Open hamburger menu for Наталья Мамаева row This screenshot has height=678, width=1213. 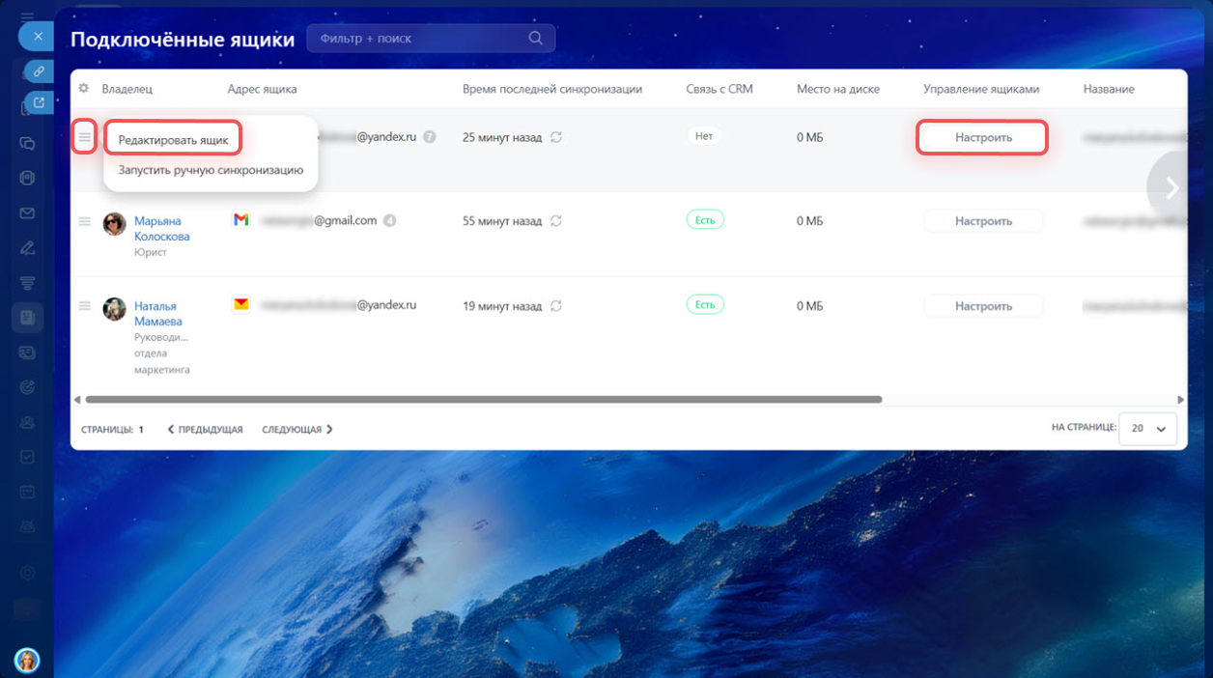tap(84, 305)
